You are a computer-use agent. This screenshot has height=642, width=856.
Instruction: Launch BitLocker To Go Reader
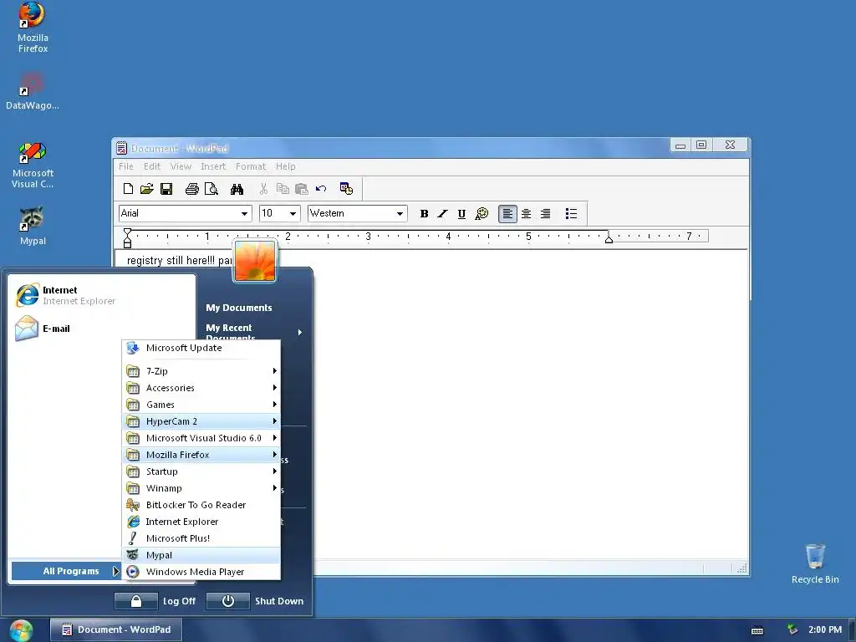tap(201, 505)
